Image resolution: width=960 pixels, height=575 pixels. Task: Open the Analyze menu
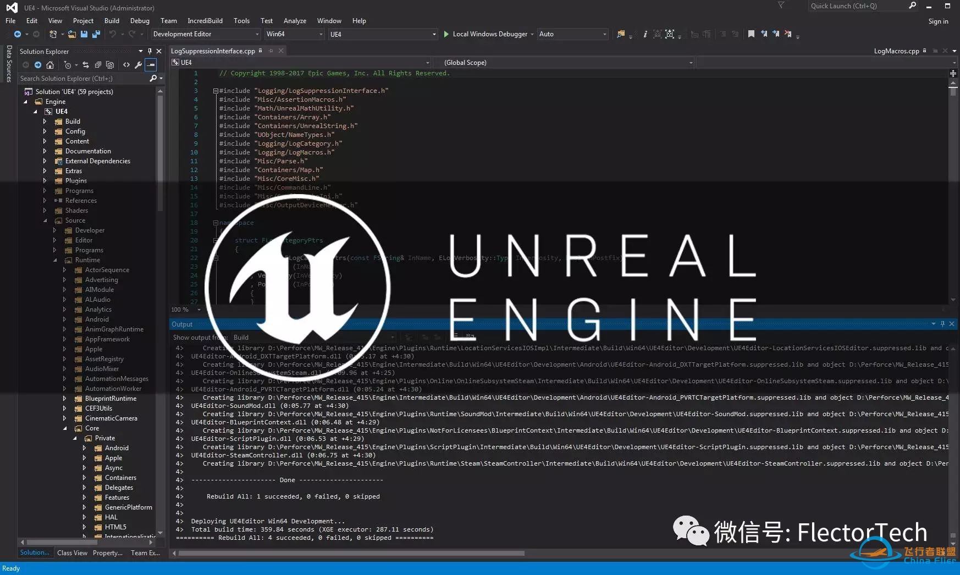pyautogui.click(x=295, y=21)
